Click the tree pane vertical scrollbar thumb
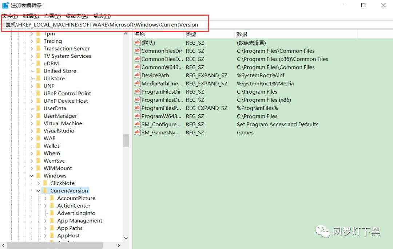Image resolution: width=393 pixels, height=249 pixels. click(x=126, y=141)
